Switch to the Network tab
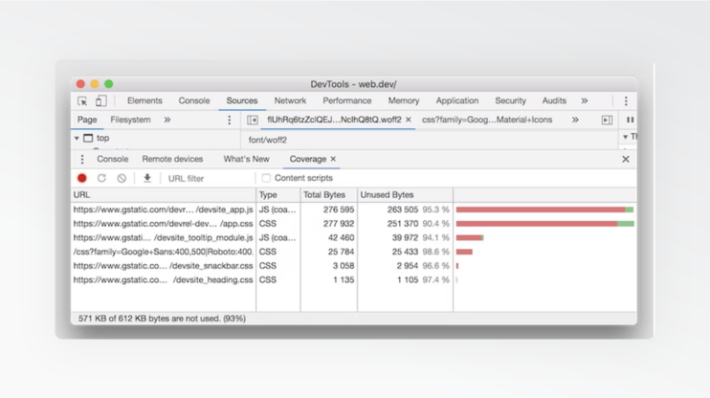710x398 pixels. click(290, 100)
